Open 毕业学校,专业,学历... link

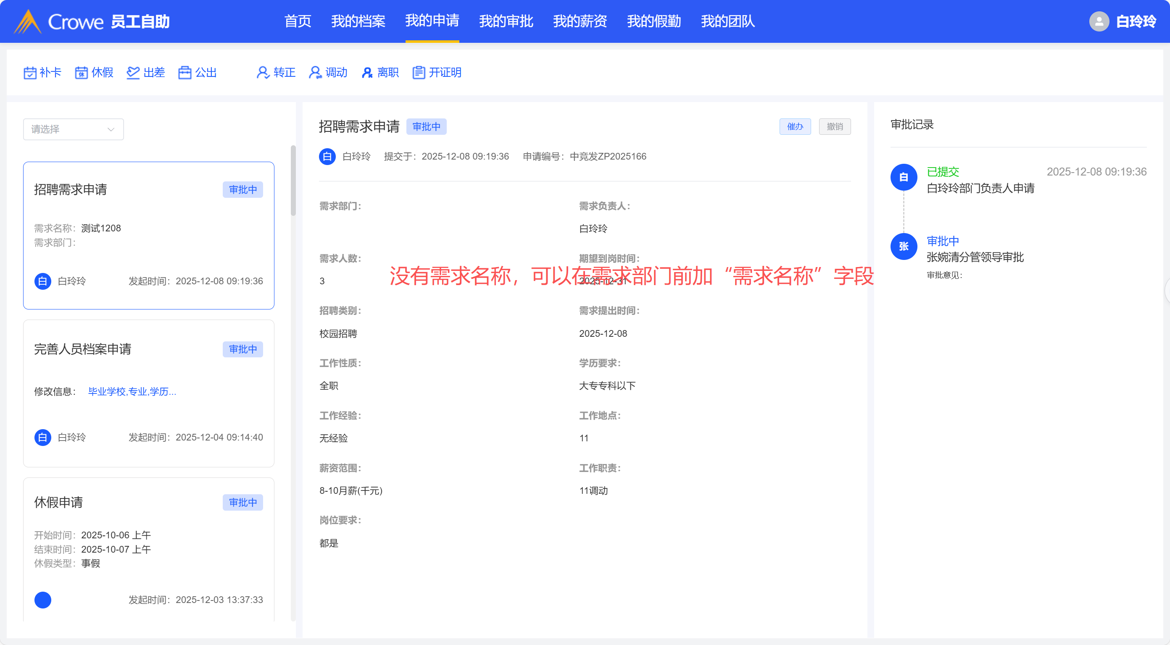point(132,392)
